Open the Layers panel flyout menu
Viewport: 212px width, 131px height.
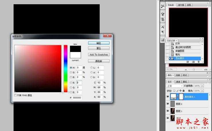210,82
